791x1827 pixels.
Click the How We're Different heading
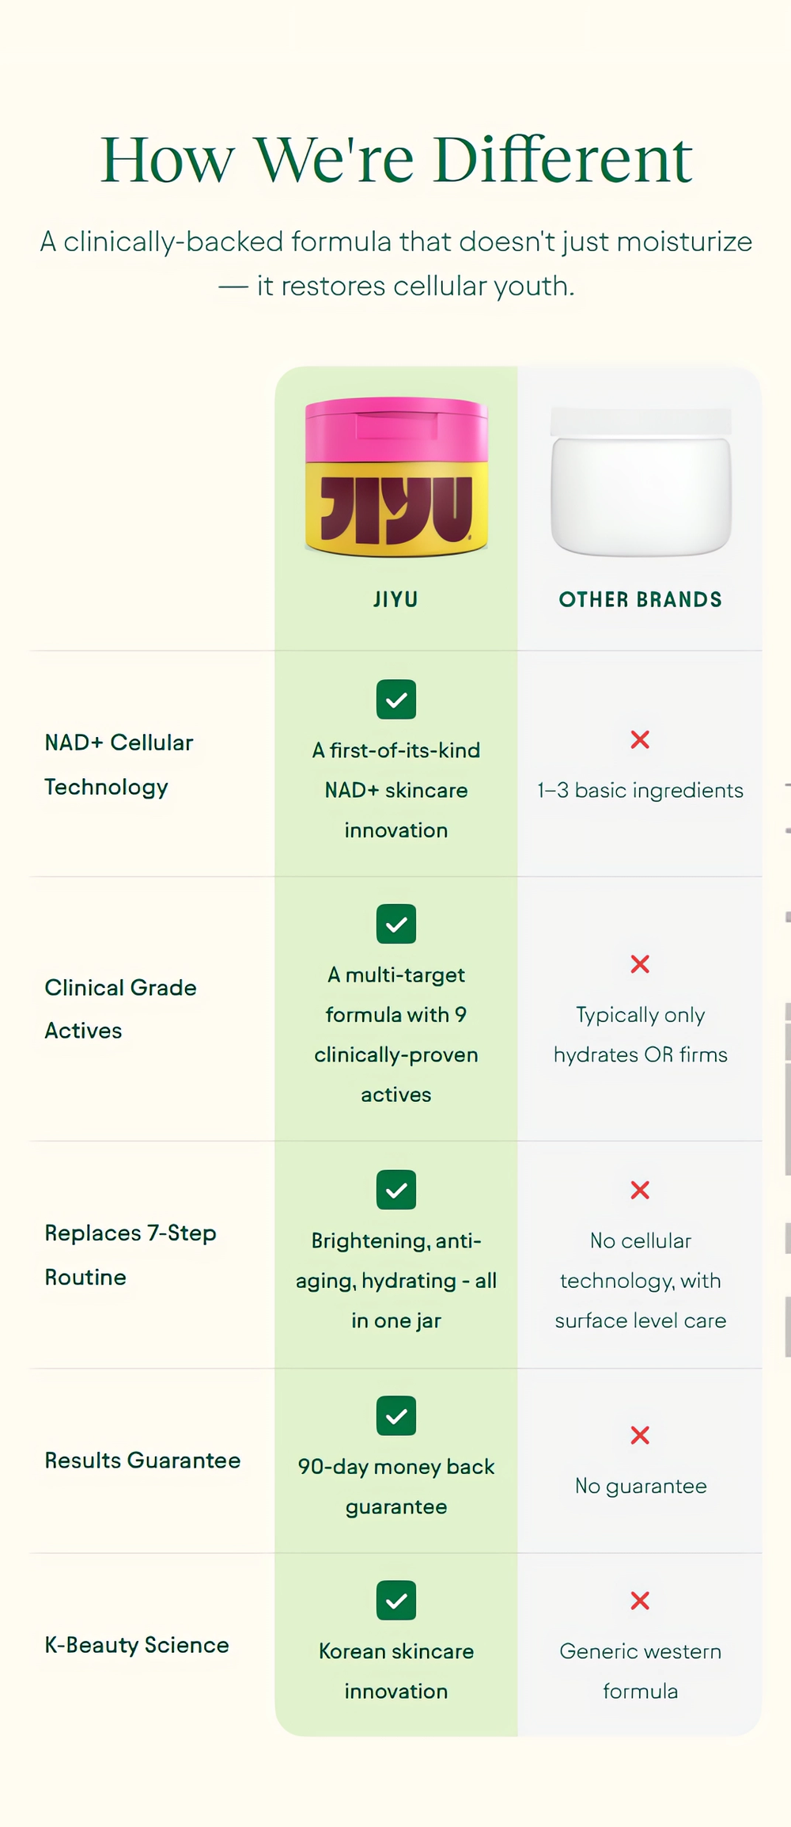tap(396, 159)
